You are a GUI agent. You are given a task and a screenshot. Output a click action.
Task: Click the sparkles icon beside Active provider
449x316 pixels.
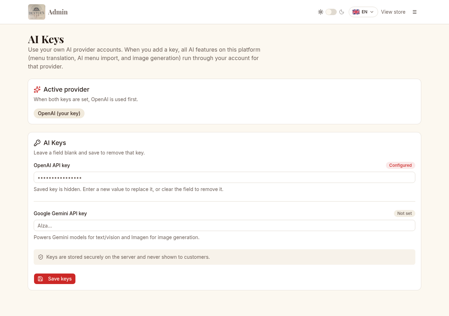(37, 90)
